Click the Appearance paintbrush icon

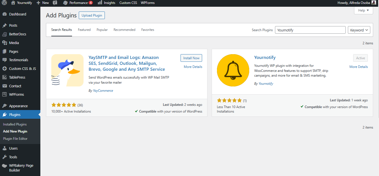click(4, 106)
